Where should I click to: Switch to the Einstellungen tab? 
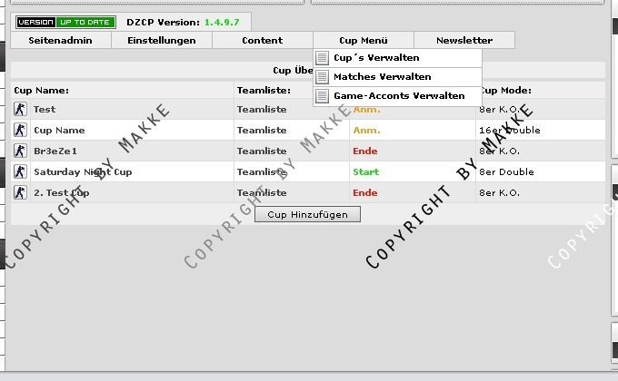point(162,41)
